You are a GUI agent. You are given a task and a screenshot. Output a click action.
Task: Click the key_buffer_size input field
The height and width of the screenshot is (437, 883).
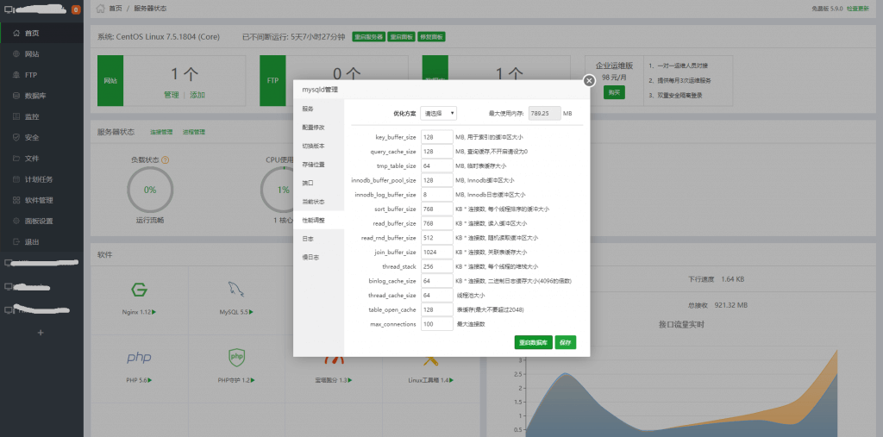[437, 137]
